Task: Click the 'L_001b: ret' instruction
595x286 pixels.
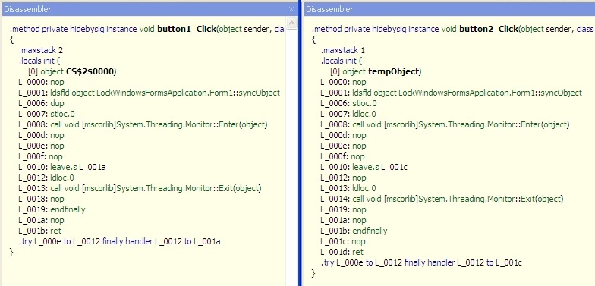Action: (x=39, y=231)
